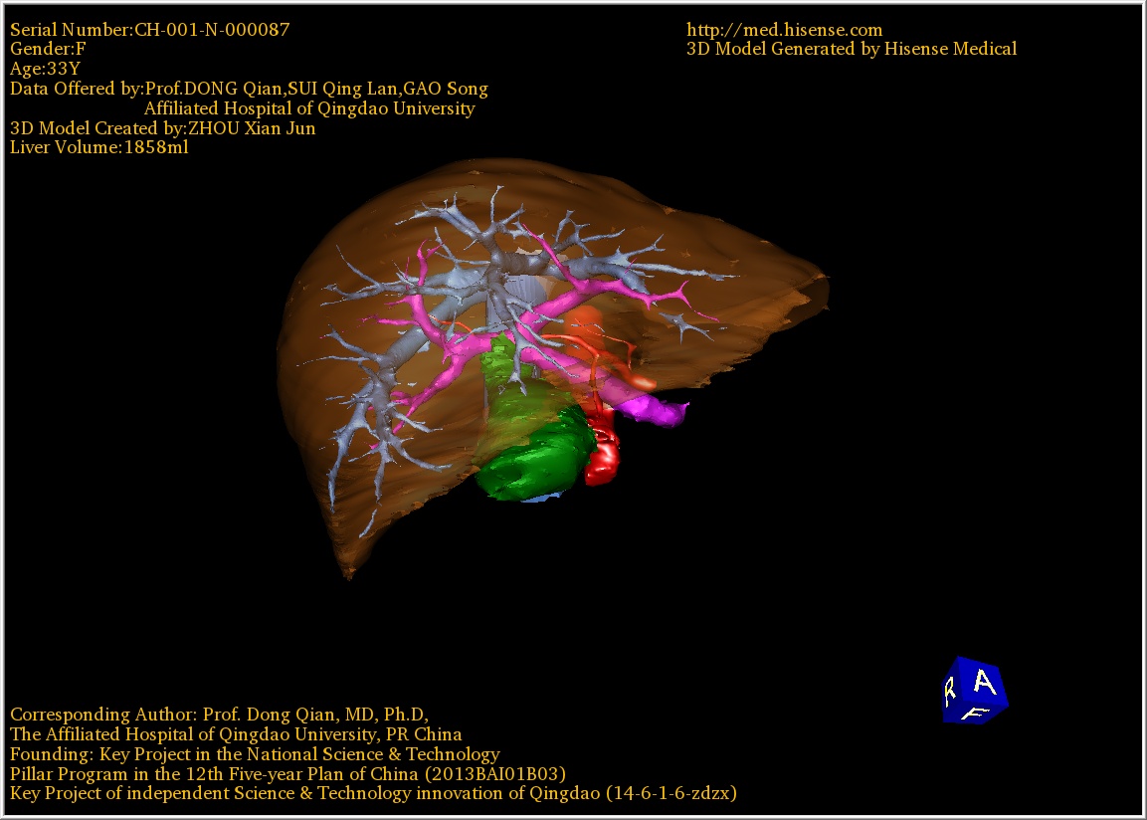Click '3D Model Created by:ZHOU Xian Jun'
1147x820 pixels.
point(162,128)
